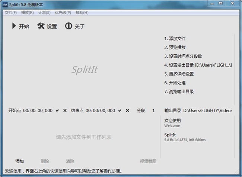Screen dimensions: 242x177
Task: Select wizard step 4. 设置输出目录
Action: click(198, 65)
